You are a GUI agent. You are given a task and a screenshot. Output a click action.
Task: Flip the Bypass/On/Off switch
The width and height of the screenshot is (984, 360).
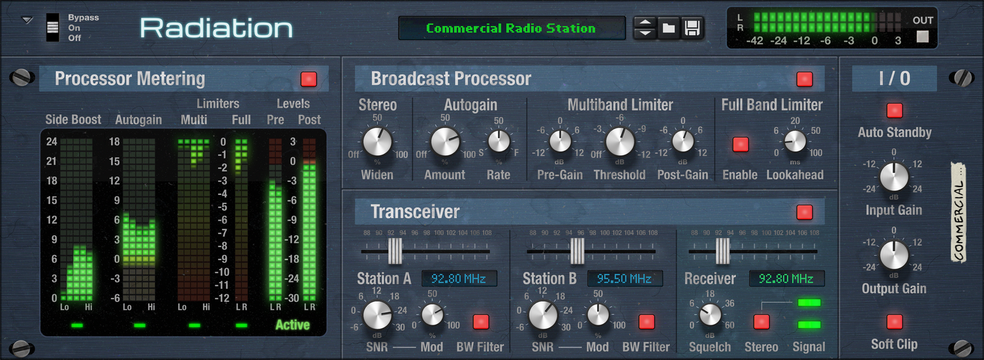[53, 27]
